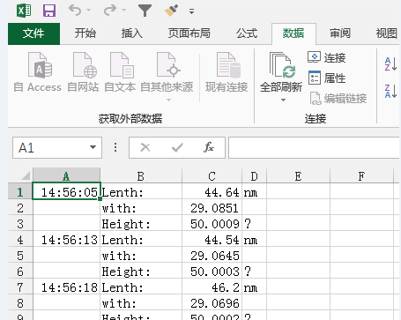
Task: Sort ascending with the A-Z icon
Action: (x=390, y=63)
